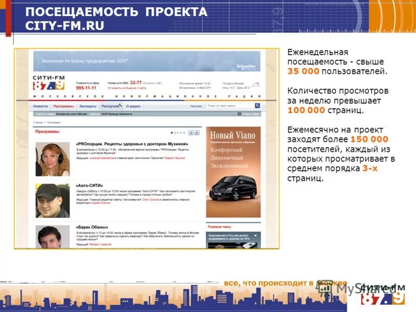Click the Schneider top advertisement banner

click(x=147, y=61)
